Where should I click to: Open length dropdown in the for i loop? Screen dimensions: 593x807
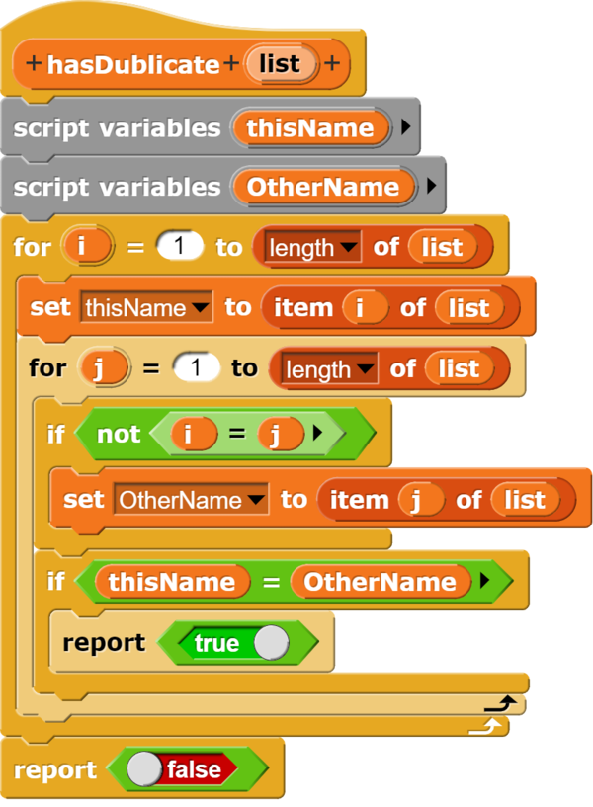[x=350, y=248]
